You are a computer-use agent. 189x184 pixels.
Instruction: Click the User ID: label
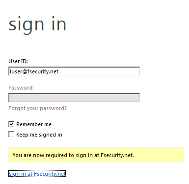18,61
